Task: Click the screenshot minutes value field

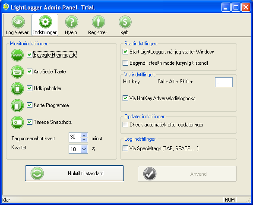Action: point(75,137)
